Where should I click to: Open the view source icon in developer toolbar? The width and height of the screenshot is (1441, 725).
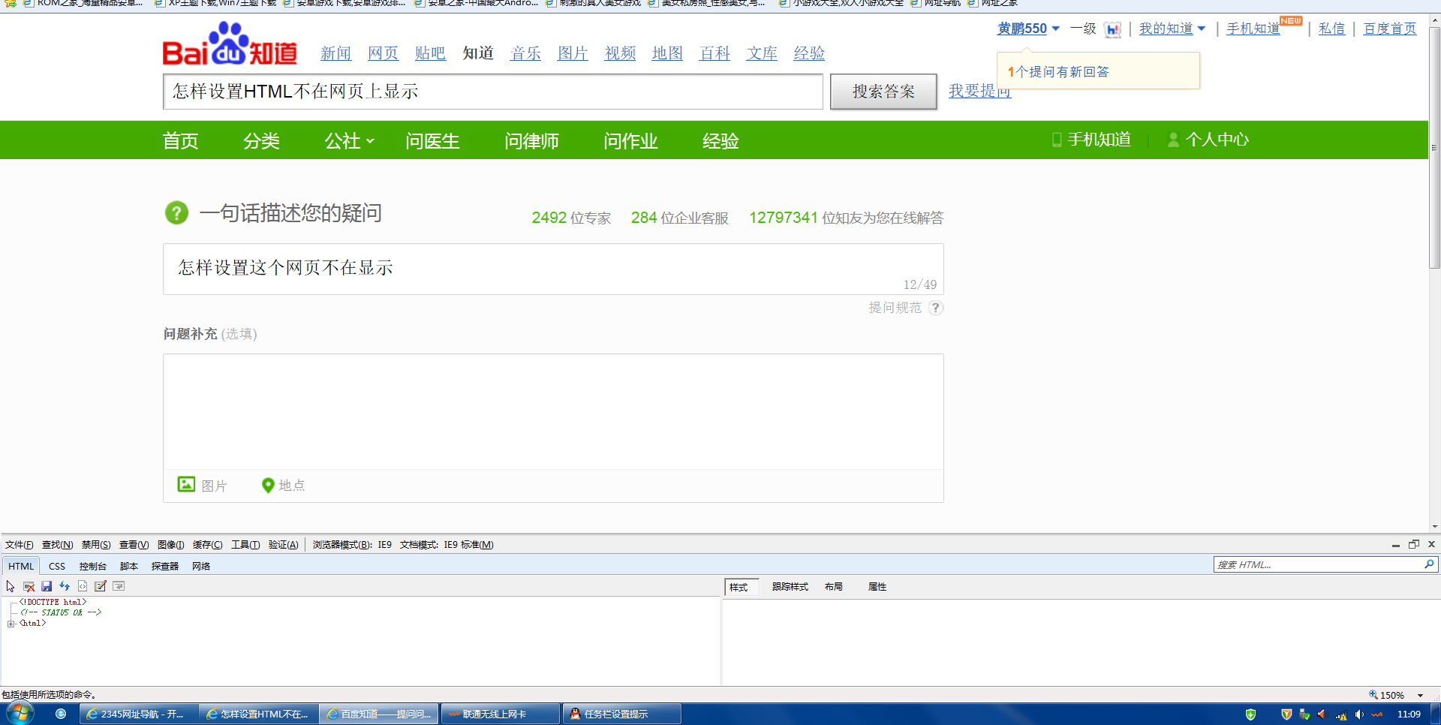tap(82, 586)
